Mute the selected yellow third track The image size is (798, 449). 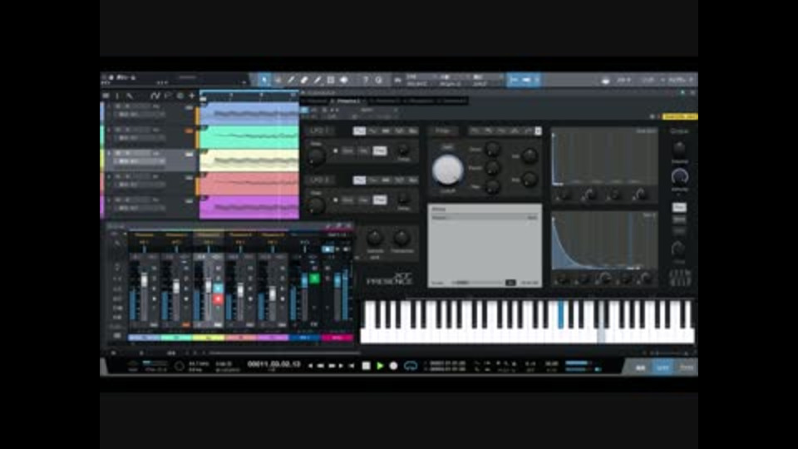[117, 153]
